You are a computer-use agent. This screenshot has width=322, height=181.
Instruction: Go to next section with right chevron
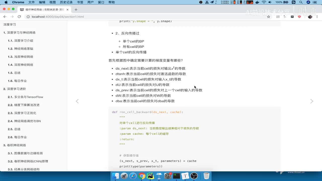312,101
